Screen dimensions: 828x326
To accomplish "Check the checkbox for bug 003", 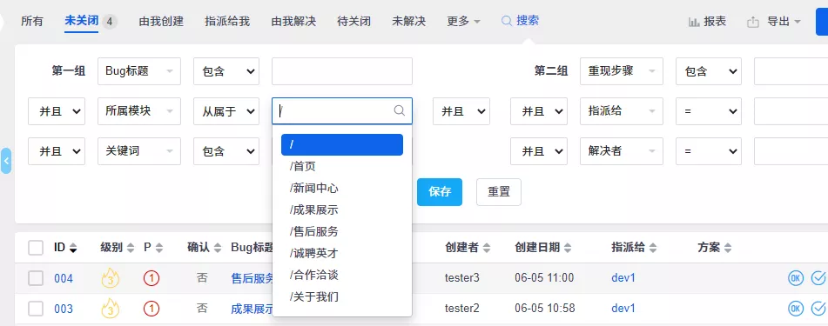I will pyautogui.click(x=36, y=309).
